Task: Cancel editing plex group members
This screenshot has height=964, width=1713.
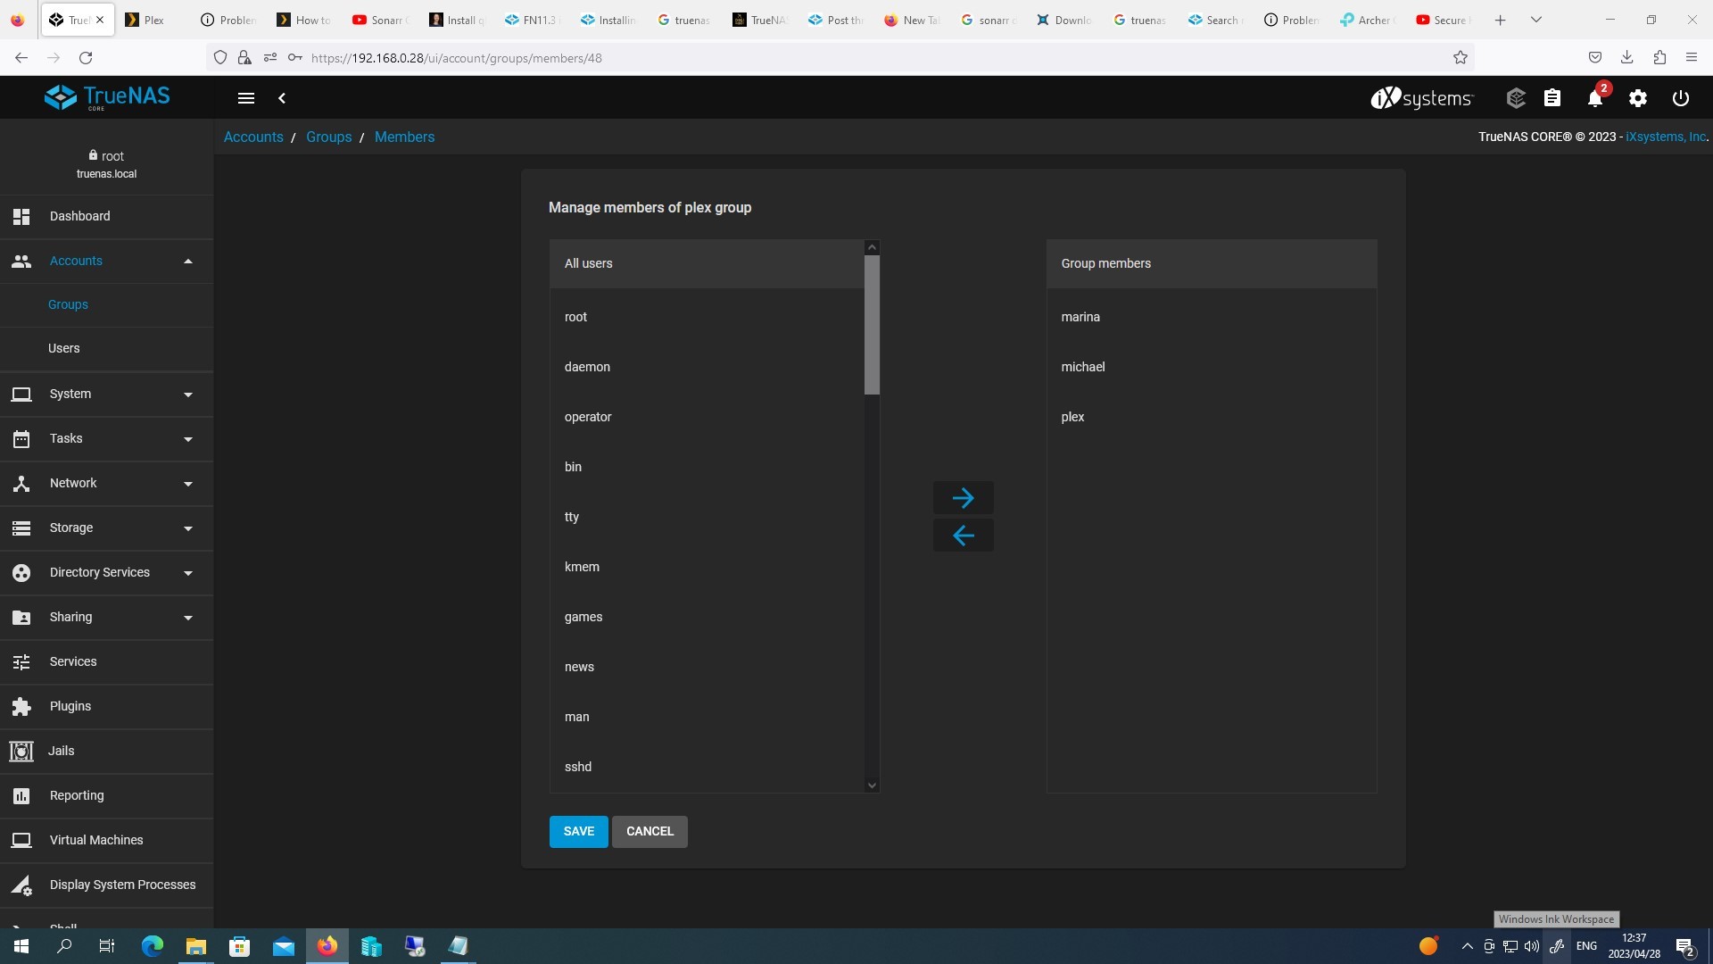Action: click(x=650, y=832)
